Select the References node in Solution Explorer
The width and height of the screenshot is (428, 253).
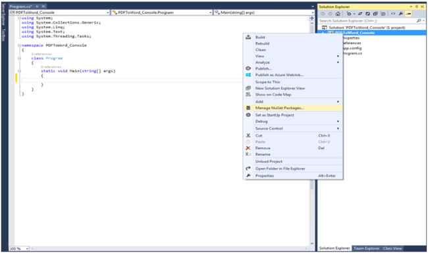352,43
